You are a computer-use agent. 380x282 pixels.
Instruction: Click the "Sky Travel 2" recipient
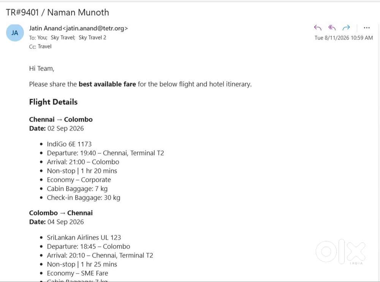[x=92, y=38]
